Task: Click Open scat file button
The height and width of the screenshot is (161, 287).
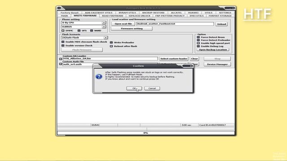Action: 123,24
